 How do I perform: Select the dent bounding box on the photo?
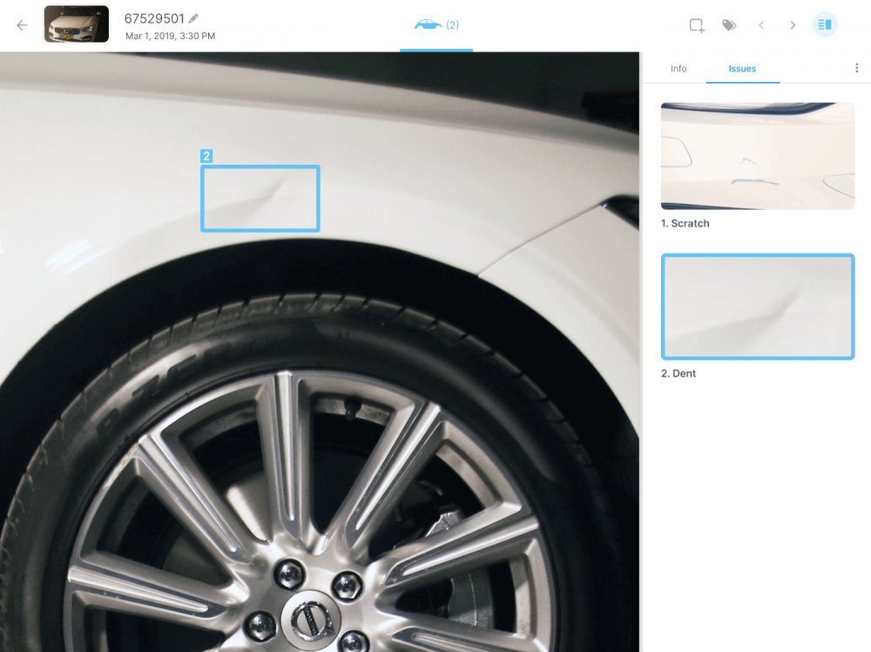coord(260,199)
